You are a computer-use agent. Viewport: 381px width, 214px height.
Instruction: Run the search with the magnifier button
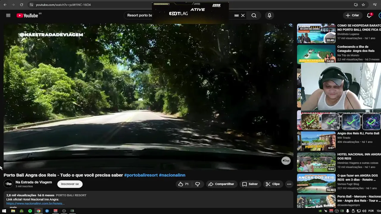click(254, 15)
